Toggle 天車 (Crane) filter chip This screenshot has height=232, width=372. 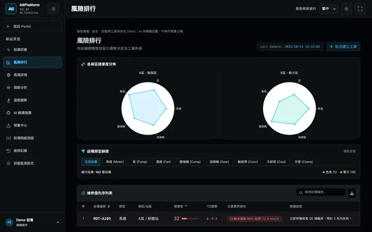coord(304,162)
